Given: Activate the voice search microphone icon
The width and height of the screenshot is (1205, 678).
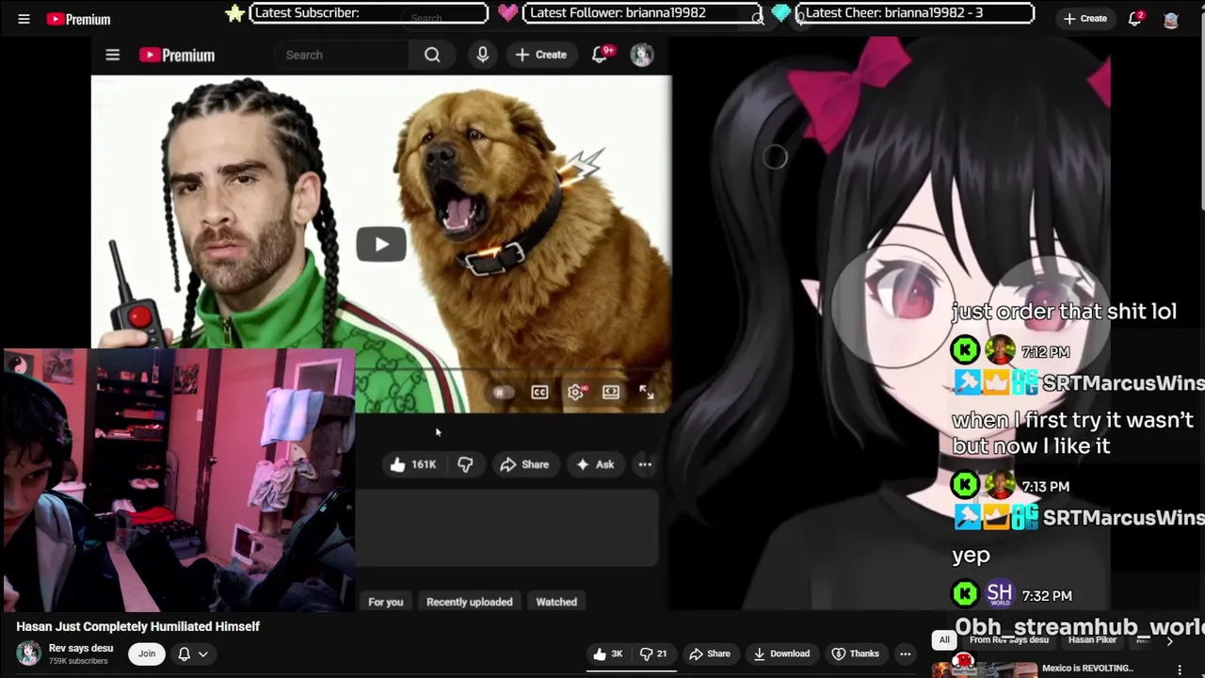Looking at the screenshot, I should point(482,55).
